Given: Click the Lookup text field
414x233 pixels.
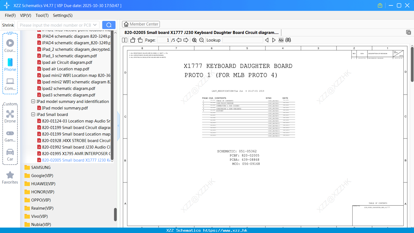Looking at the screenshot, I should [x=242, y=40].
